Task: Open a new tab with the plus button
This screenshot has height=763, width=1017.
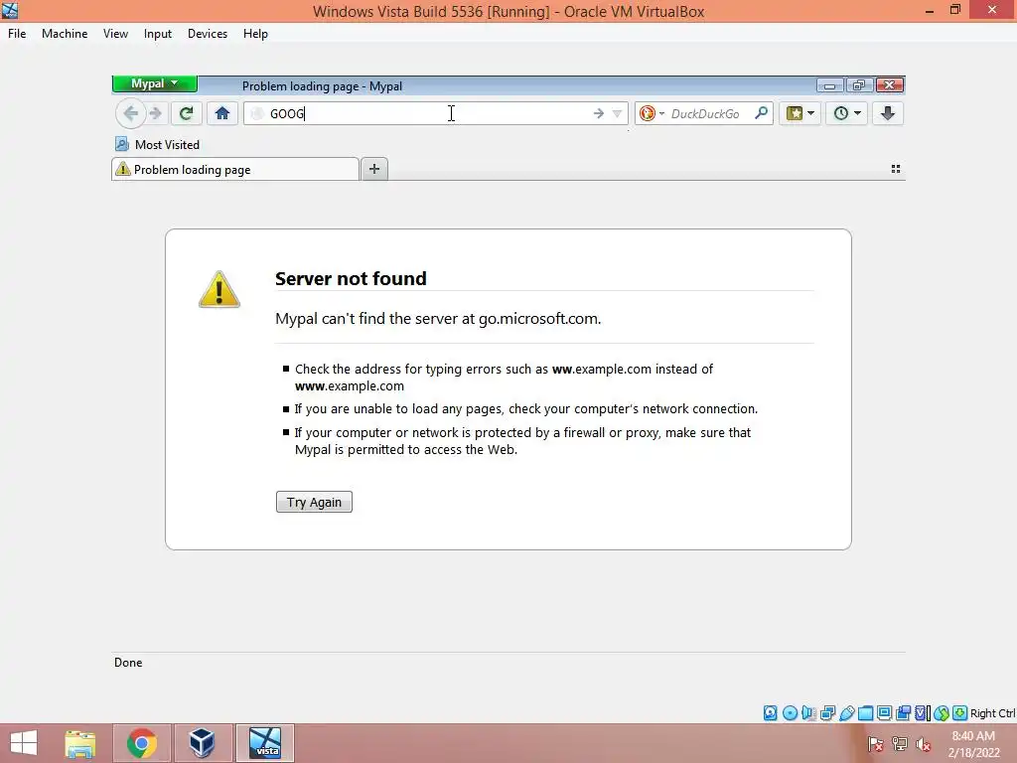Action: click(x=374, y=169)
